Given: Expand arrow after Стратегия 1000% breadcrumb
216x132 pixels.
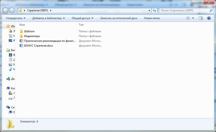Looking at the screenshot, I should 51,10.
